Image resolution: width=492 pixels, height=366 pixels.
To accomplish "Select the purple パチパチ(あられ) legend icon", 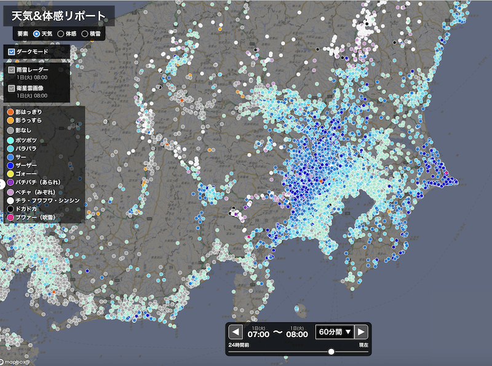I will [10, 183].
